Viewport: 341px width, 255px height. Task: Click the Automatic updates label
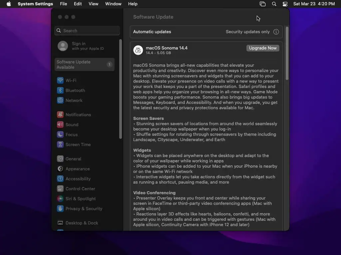coord(152,32)
